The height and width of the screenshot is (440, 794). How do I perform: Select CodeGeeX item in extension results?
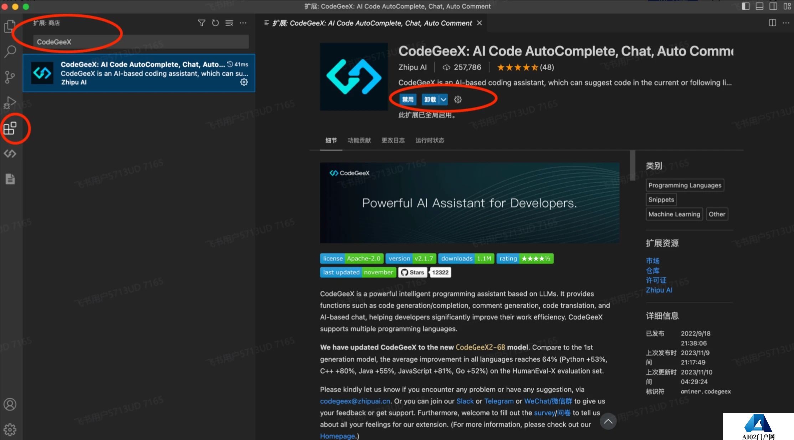139,73
